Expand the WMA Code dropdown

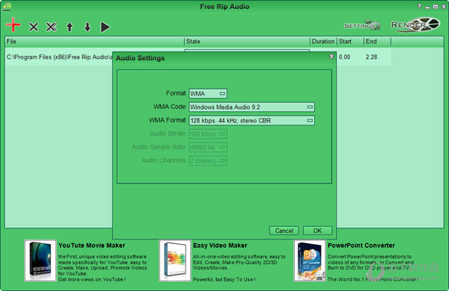point(251,107)
